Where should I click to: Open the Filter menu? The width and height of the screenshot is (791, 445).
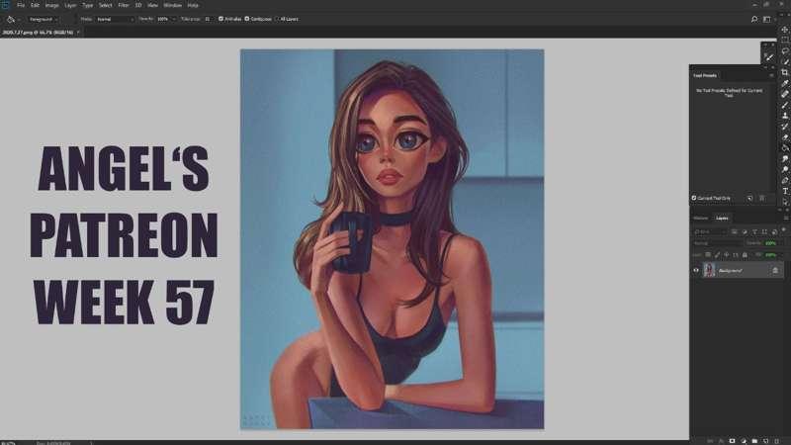(124, 5)
